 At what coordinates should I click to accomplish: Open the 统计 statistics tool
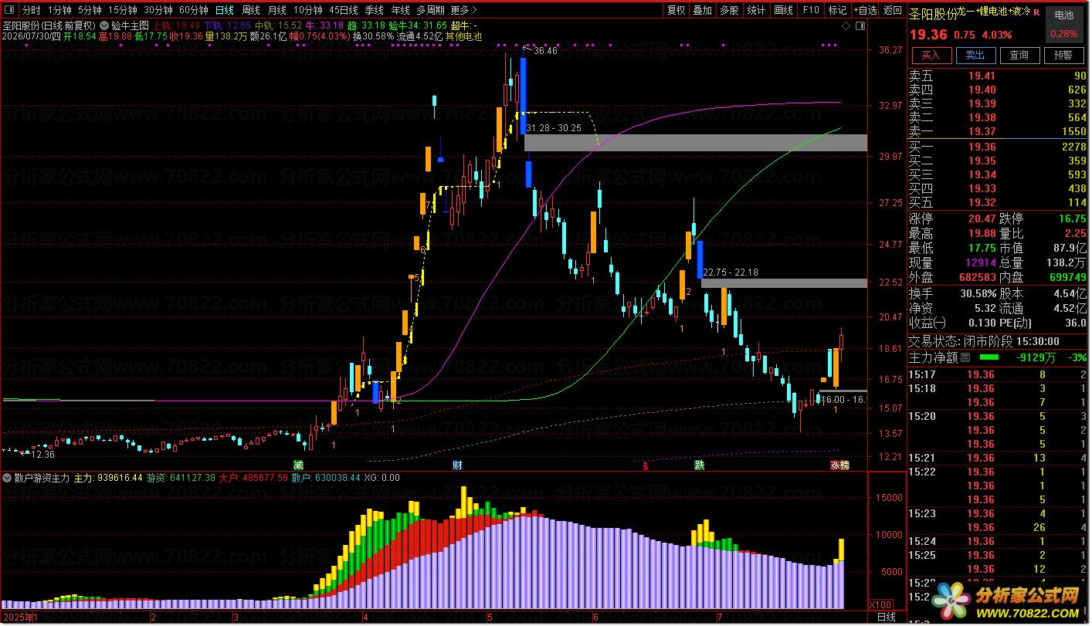tap(757, 10)
